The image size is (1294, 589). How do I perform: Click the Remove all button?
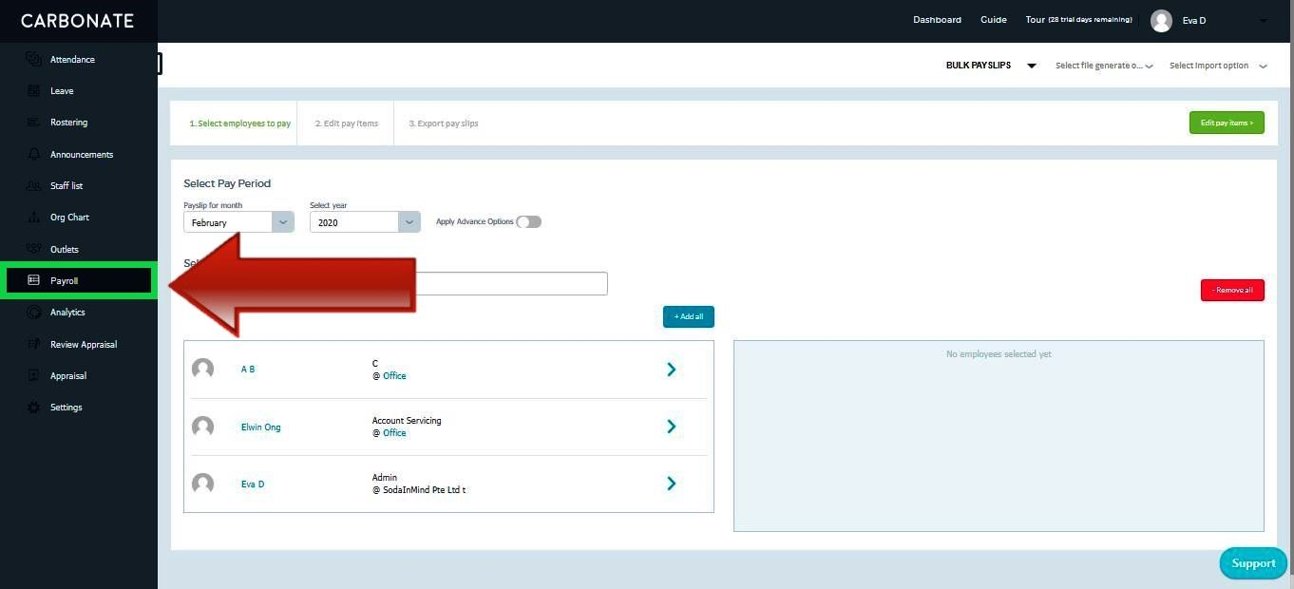(x=1232, y=290)
